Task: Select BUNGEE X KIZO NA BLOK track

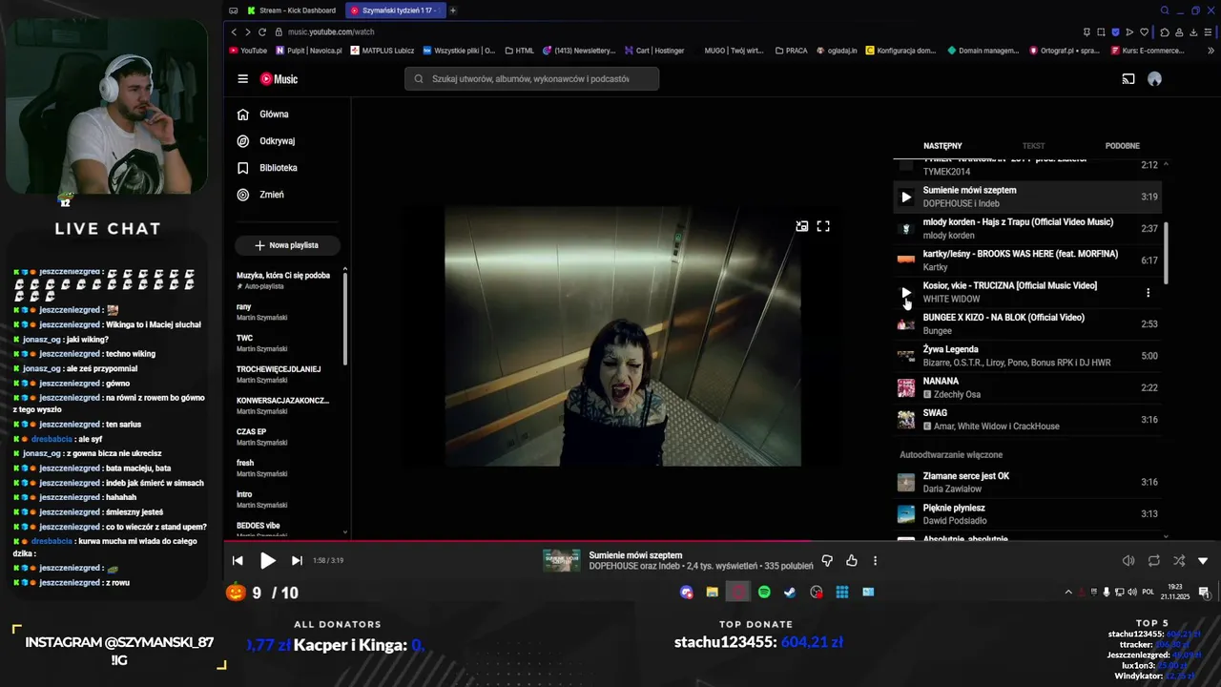Action: (1027, 324)
